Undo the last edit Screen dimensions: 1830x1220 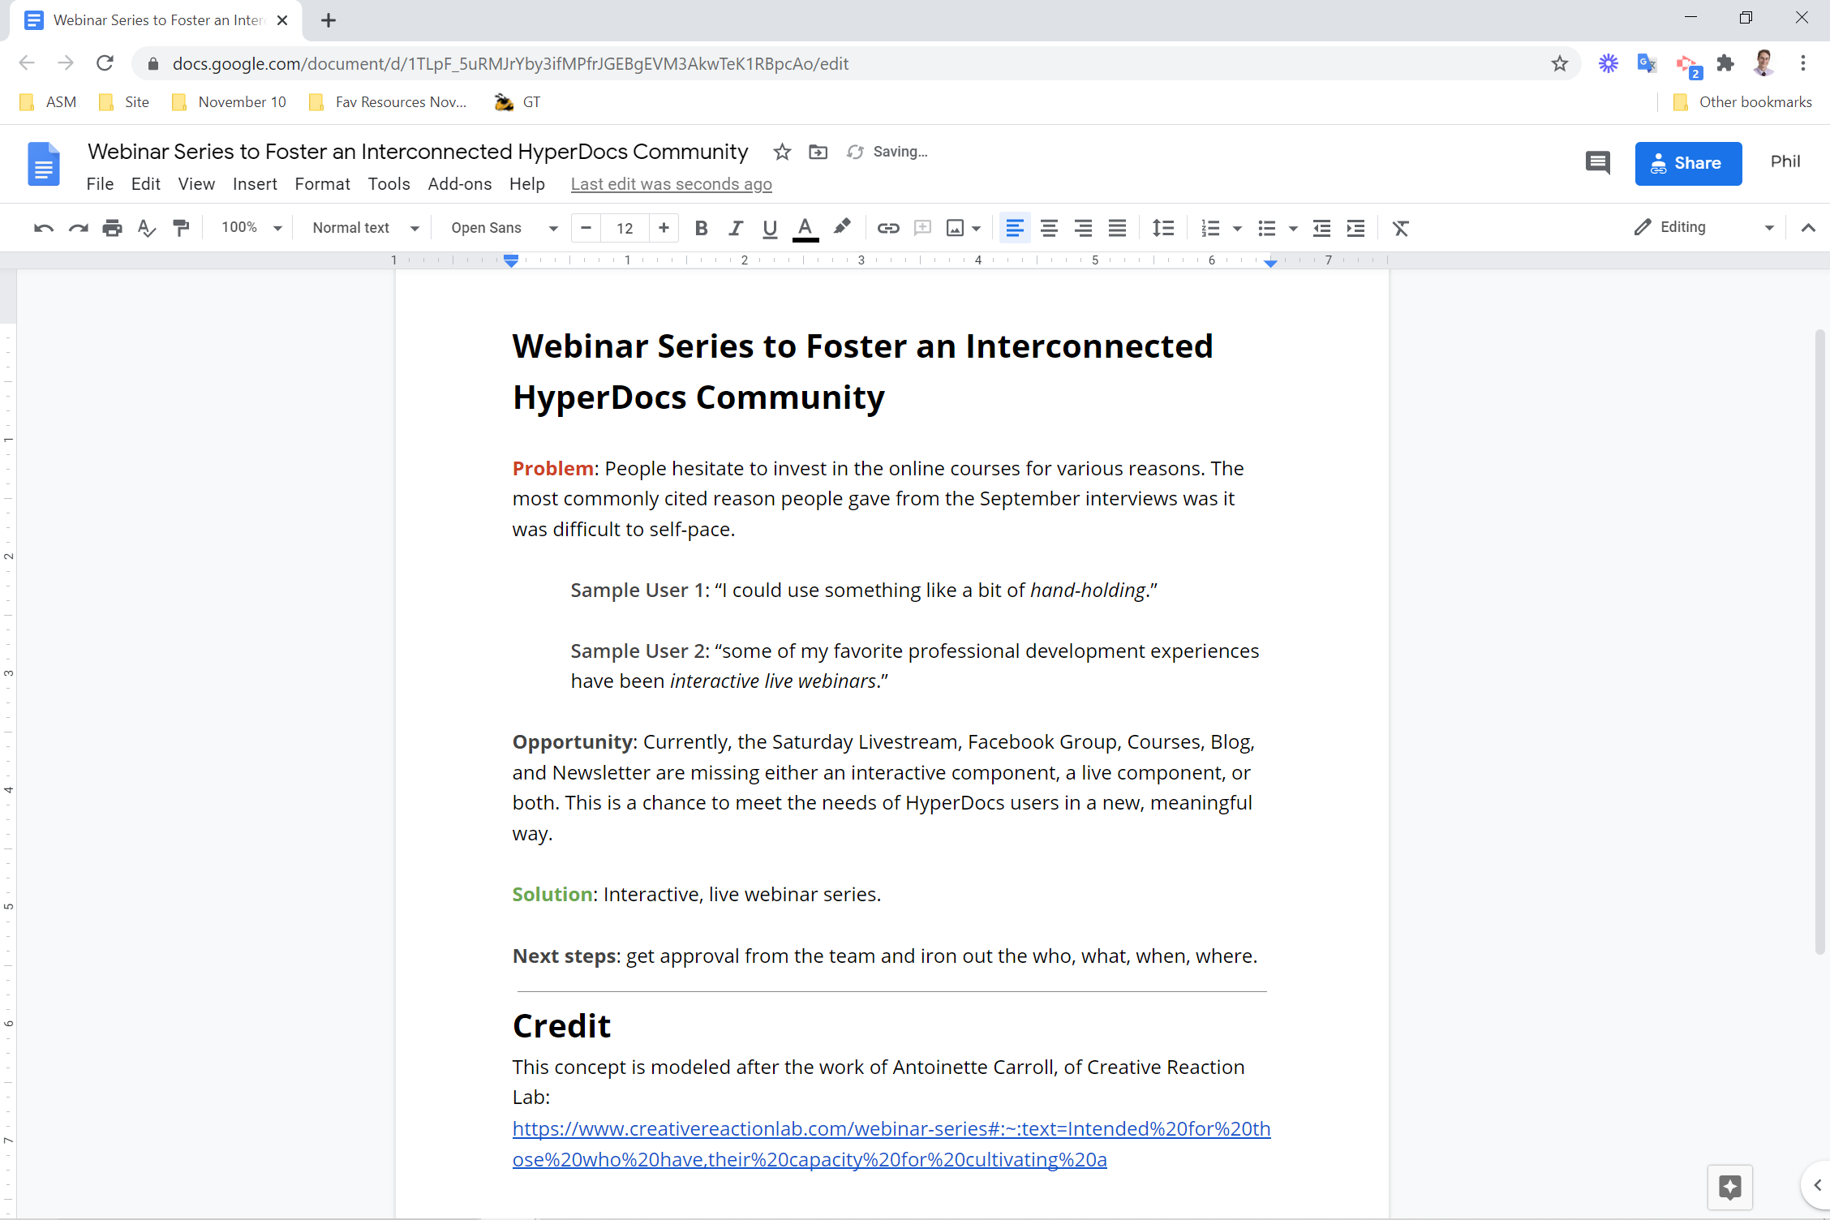point(42,228)
